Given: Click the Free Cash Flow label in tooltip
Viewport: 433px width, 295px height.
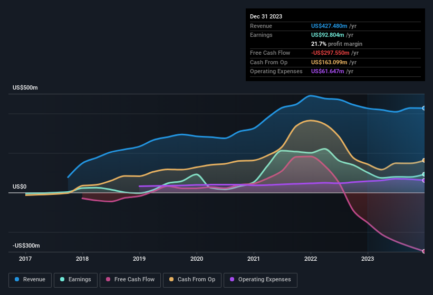Looking at the screenshot, I should (270, 53).
